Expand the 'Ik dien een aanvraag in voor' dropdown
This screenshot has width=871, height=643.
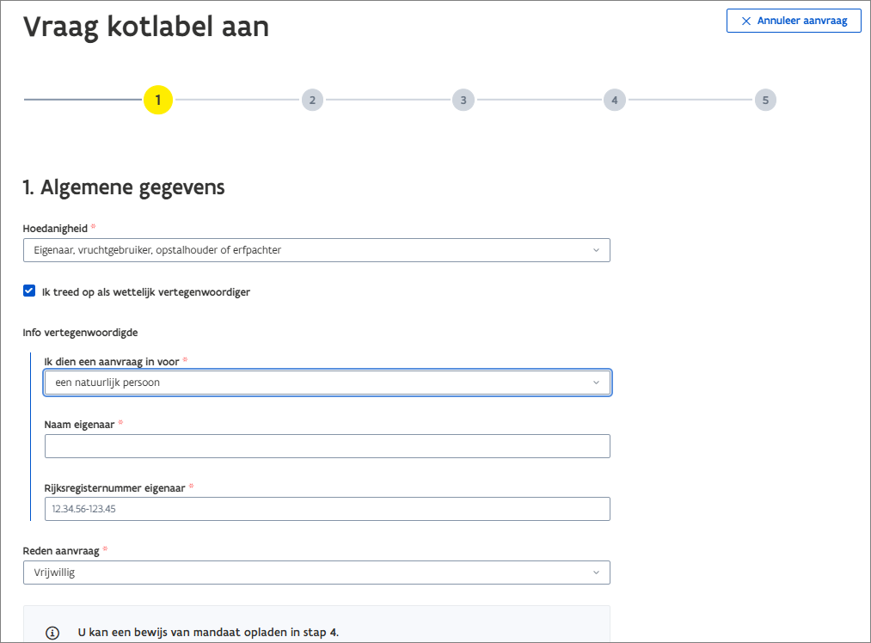pyautogui.click(x=327, y=383)
